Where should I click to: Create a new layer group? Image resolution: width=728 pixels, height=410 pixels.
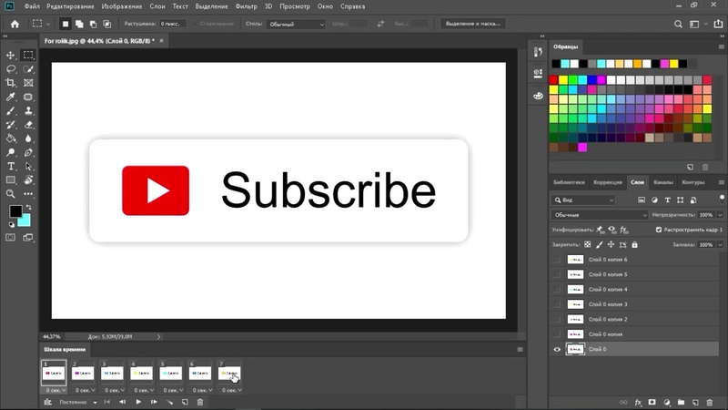pos(681,403)
